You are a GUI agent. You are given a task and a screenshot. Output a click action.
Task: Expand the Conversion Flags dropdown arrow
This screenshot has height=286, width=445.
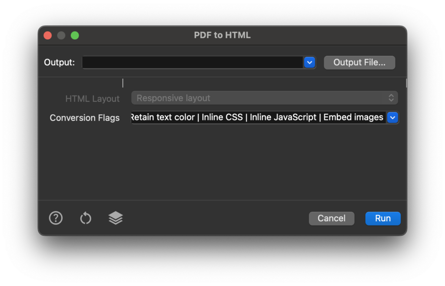point(393,117)
